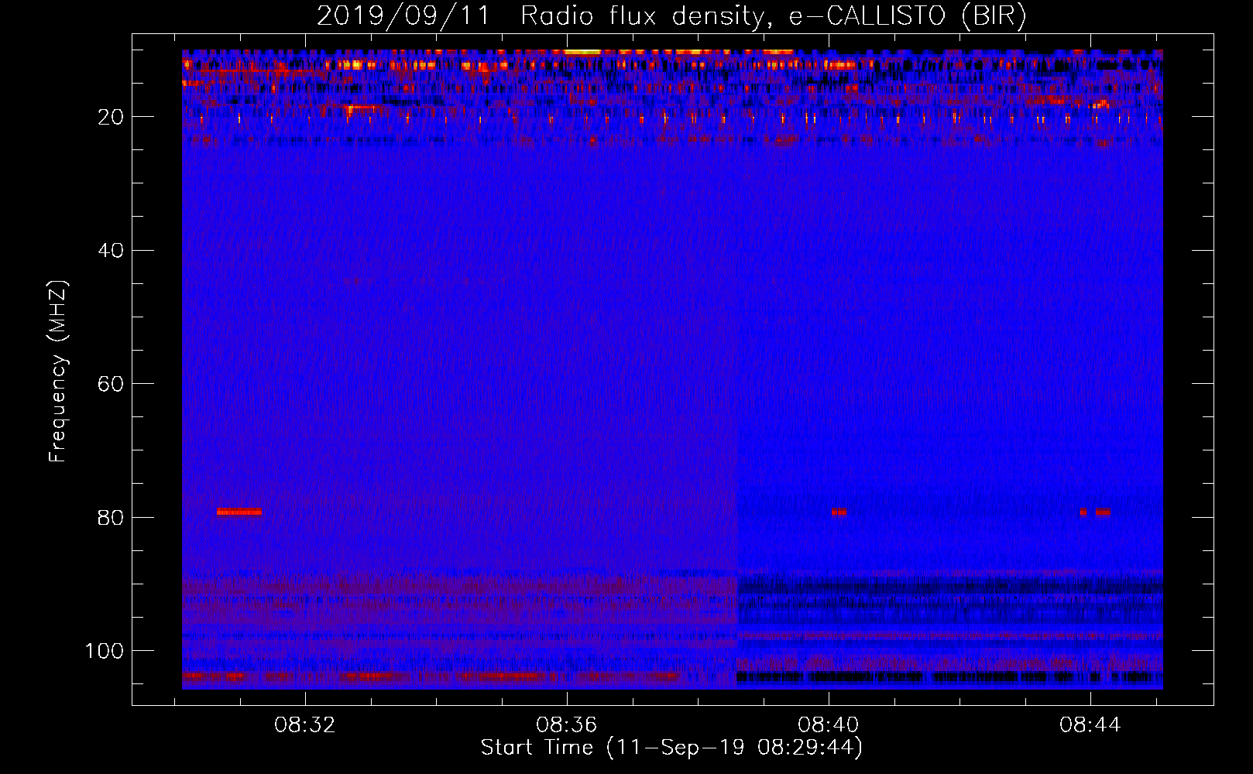Viewport: 1253px width, 774px height.
Task: Click the 40 frequency axis tick label
Action: [112, 251]
